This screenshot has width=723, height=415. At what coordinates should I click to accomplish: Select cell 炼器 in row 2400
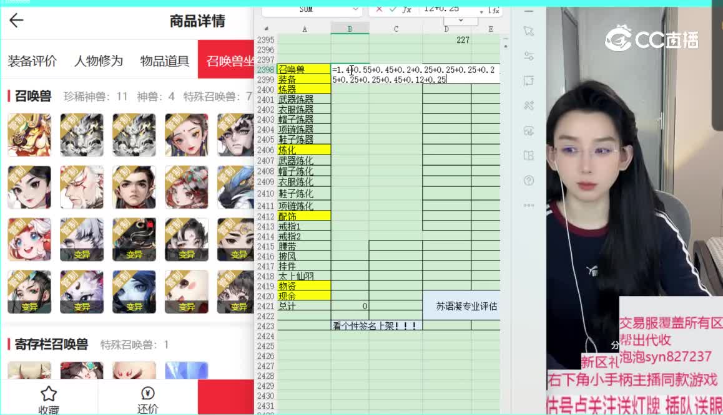click(304, 89)
